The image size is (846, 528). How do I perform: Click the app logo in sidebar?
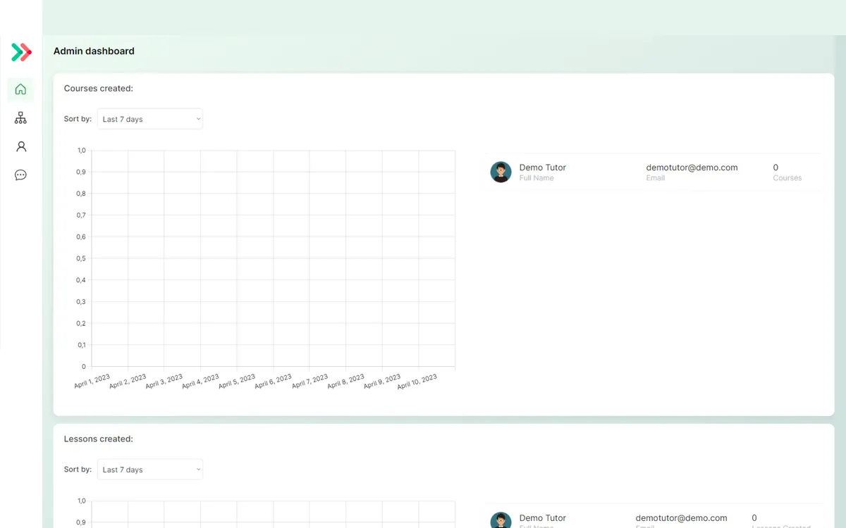pos(21,52)
